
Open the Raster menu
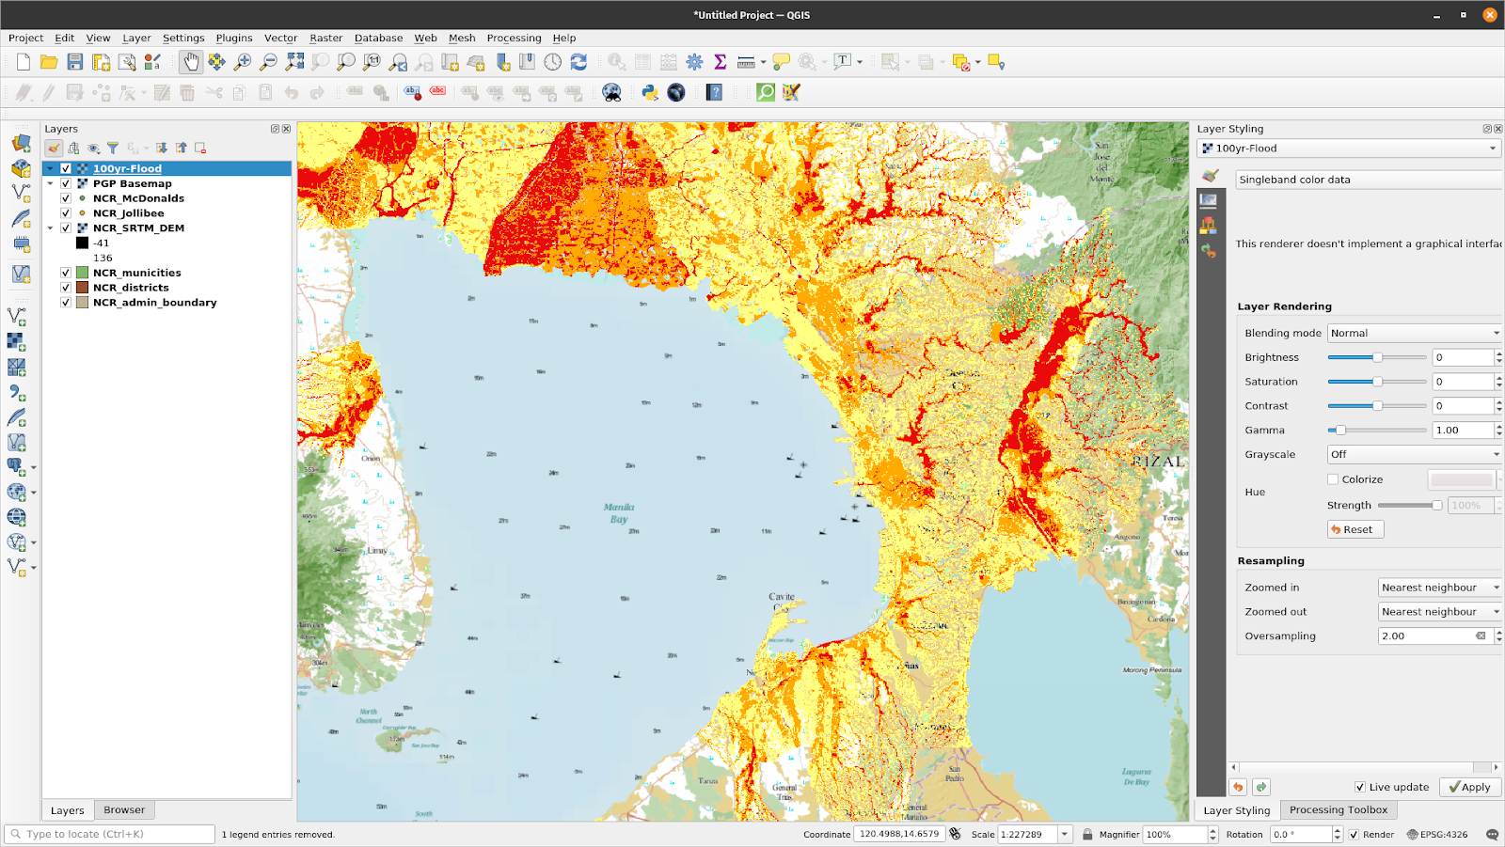point(325,38)
